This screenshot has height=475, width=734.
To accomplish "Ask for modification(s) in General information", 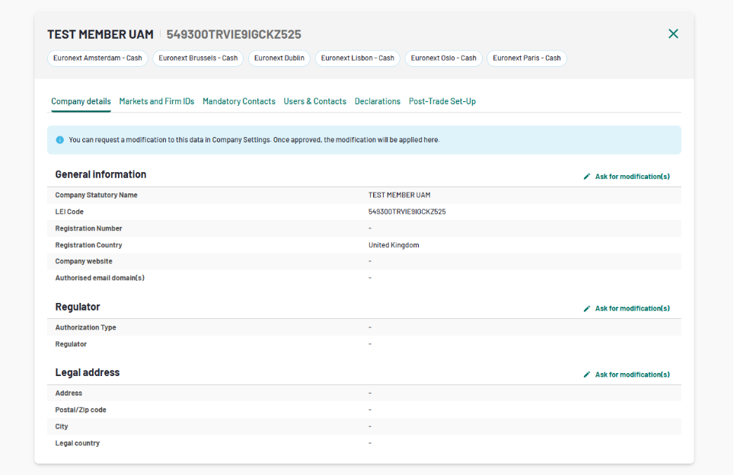I will [x=633, y=177].
